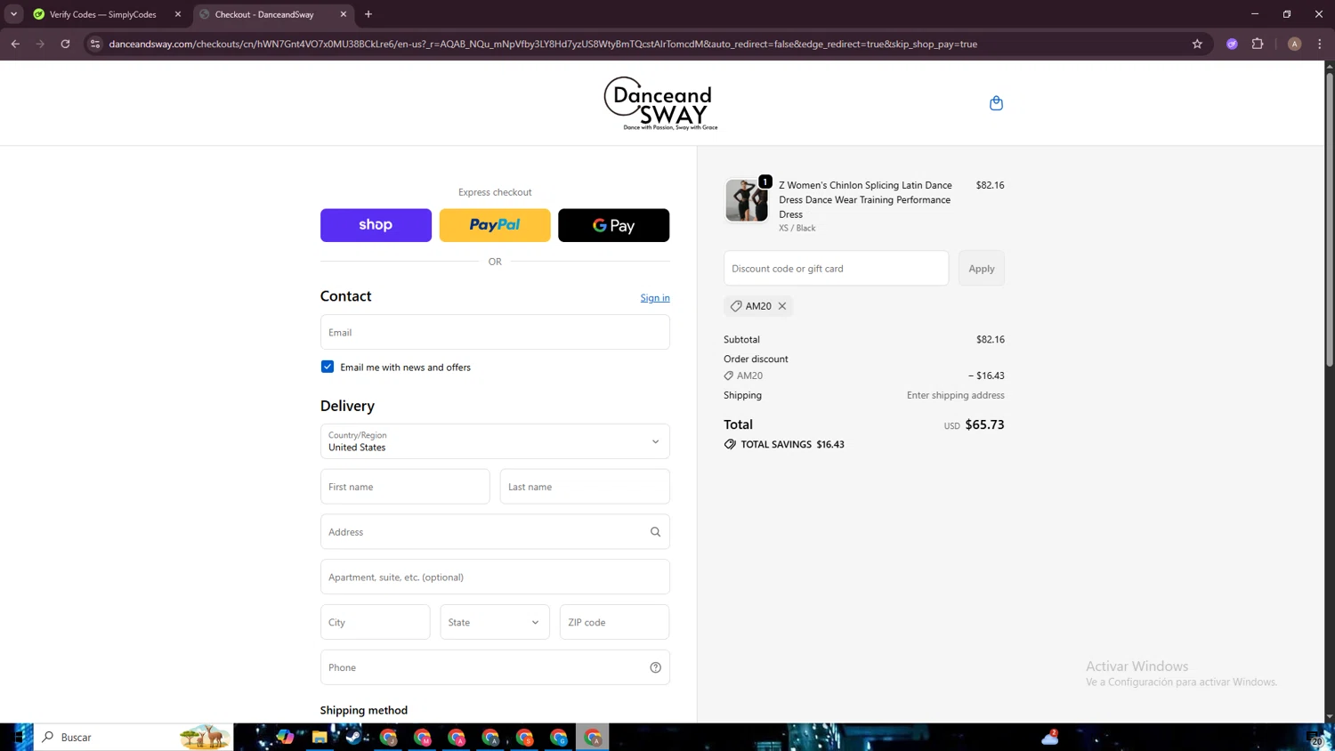Focus the Apartment, suite field

495,577
